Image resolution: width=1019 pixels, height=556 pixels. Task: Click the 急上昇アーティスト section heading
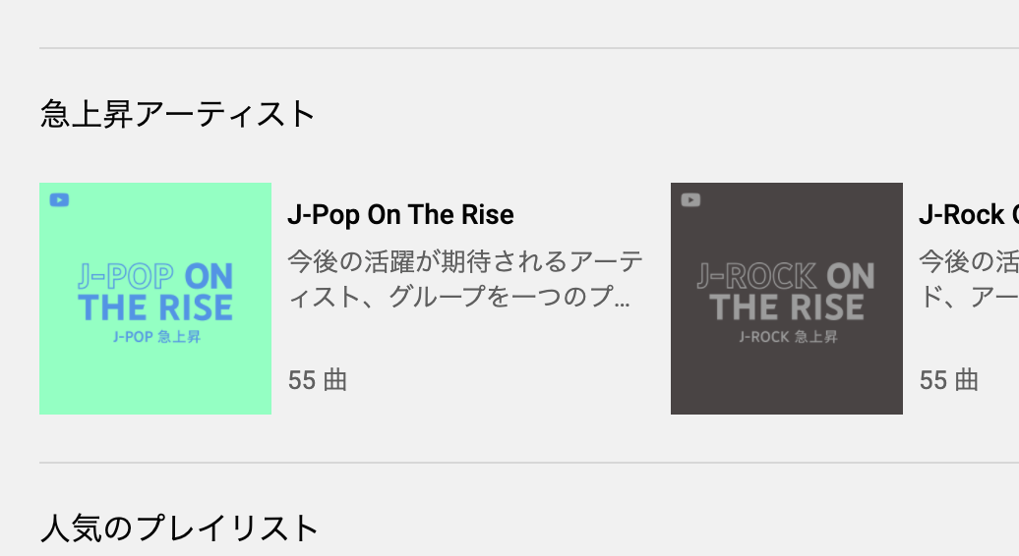coord(177,114)
